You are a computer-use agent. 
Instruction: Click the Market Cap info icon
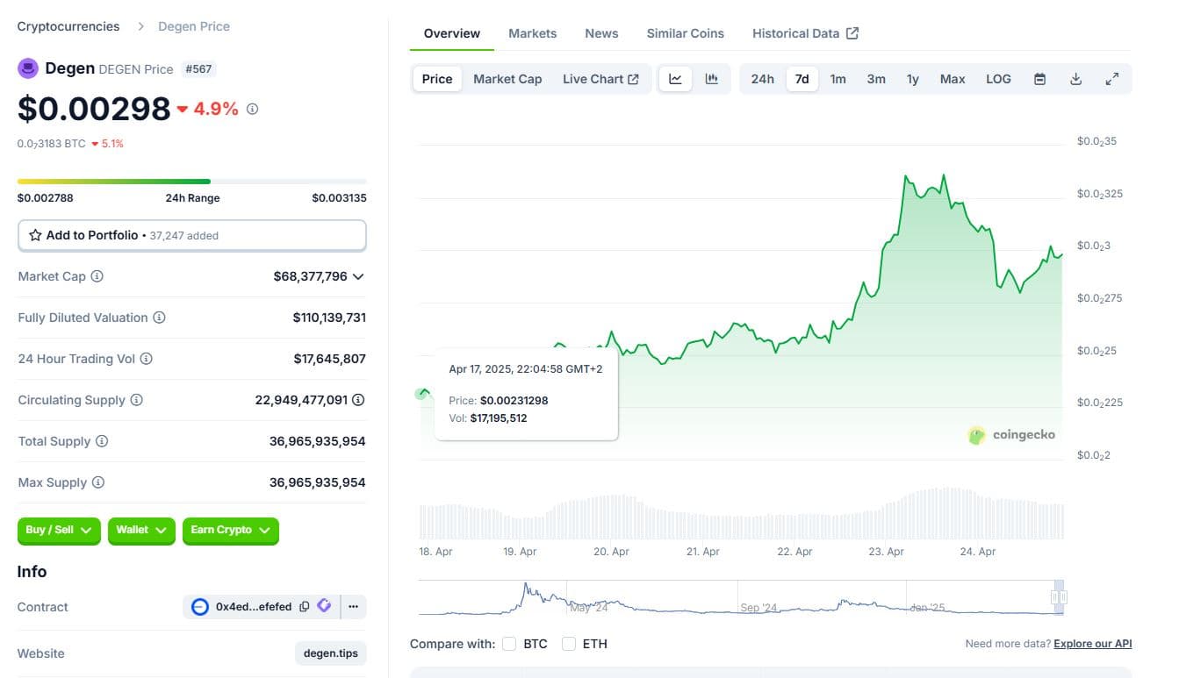(97, 276)
